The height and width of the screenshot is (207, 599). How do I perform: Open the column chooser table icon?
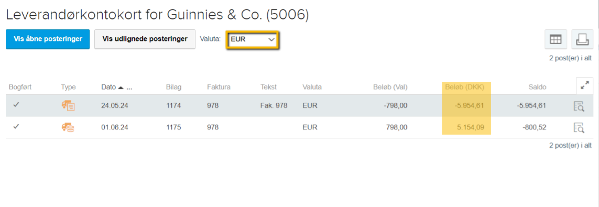click(x=555, y=39)
